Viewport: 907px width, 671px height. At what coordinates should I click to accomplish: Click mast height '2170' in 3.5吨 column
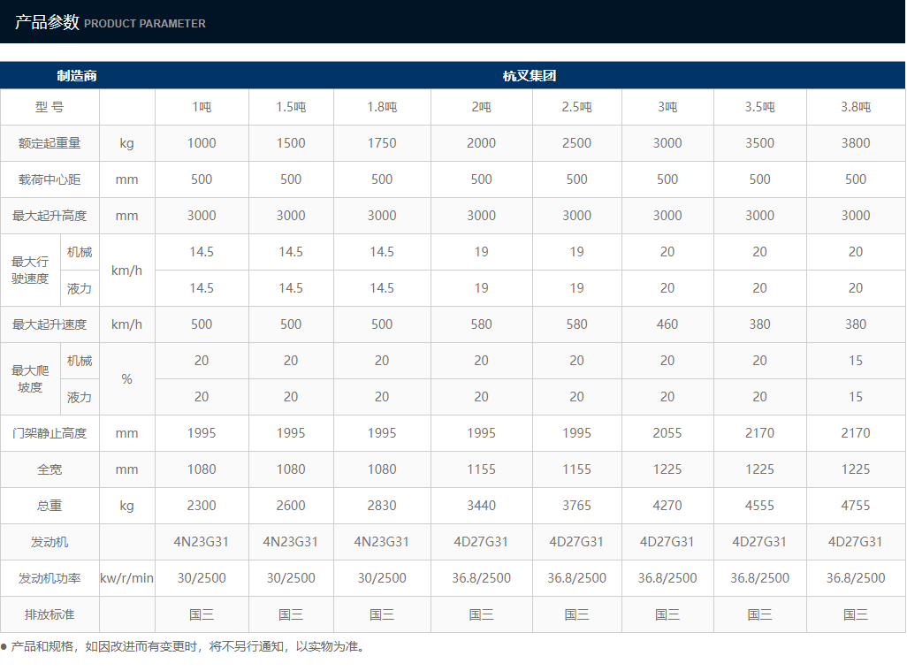tap(759, 433)
